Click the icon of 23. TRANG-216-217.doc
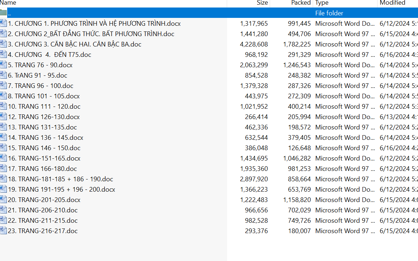 click(x=3, y=231)
